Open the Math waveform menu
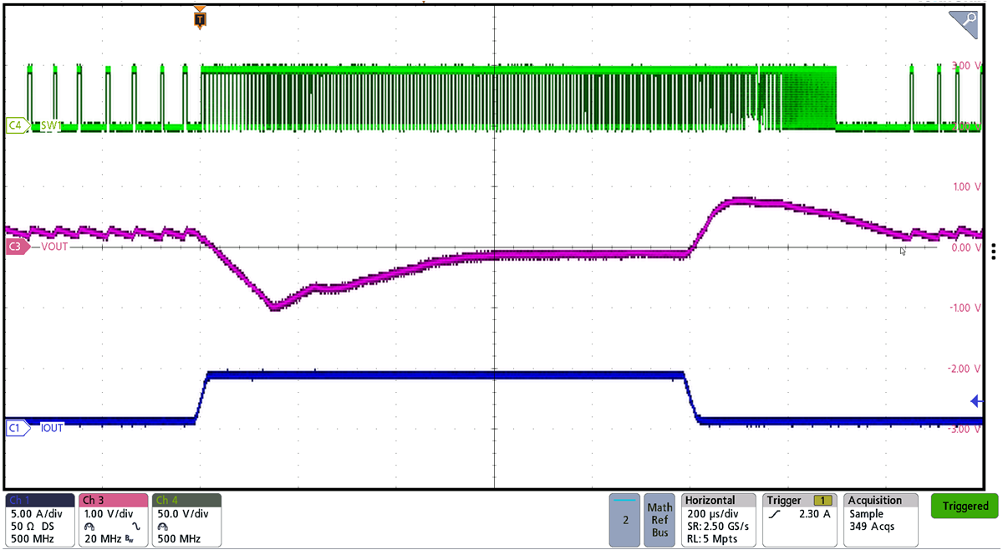This screenshot has height=550, width=1003. (659, 507)
